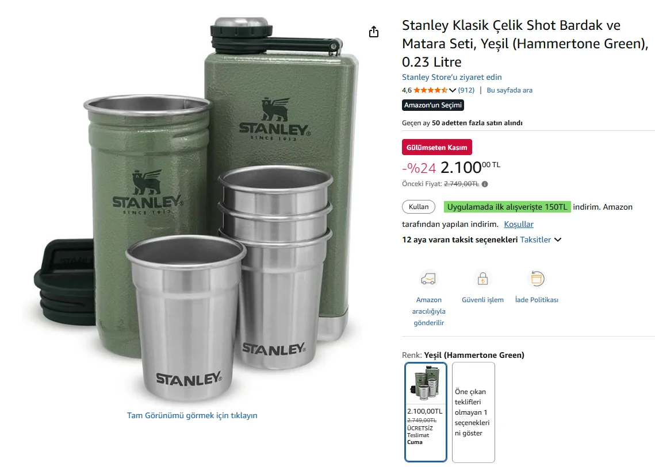The width and height of the screenshot is (655, 467).
Task: Click the Bu sayfada ara link
Action: coord(509,90)
